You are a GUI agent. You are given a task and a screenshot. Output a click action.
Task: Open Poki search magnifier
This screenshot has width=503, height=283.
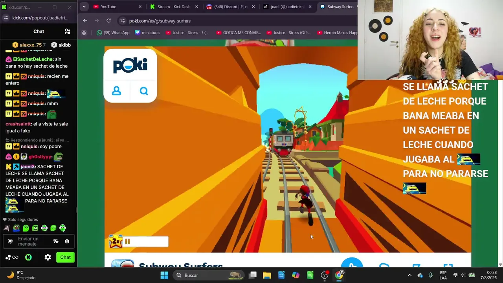[144, 91]
